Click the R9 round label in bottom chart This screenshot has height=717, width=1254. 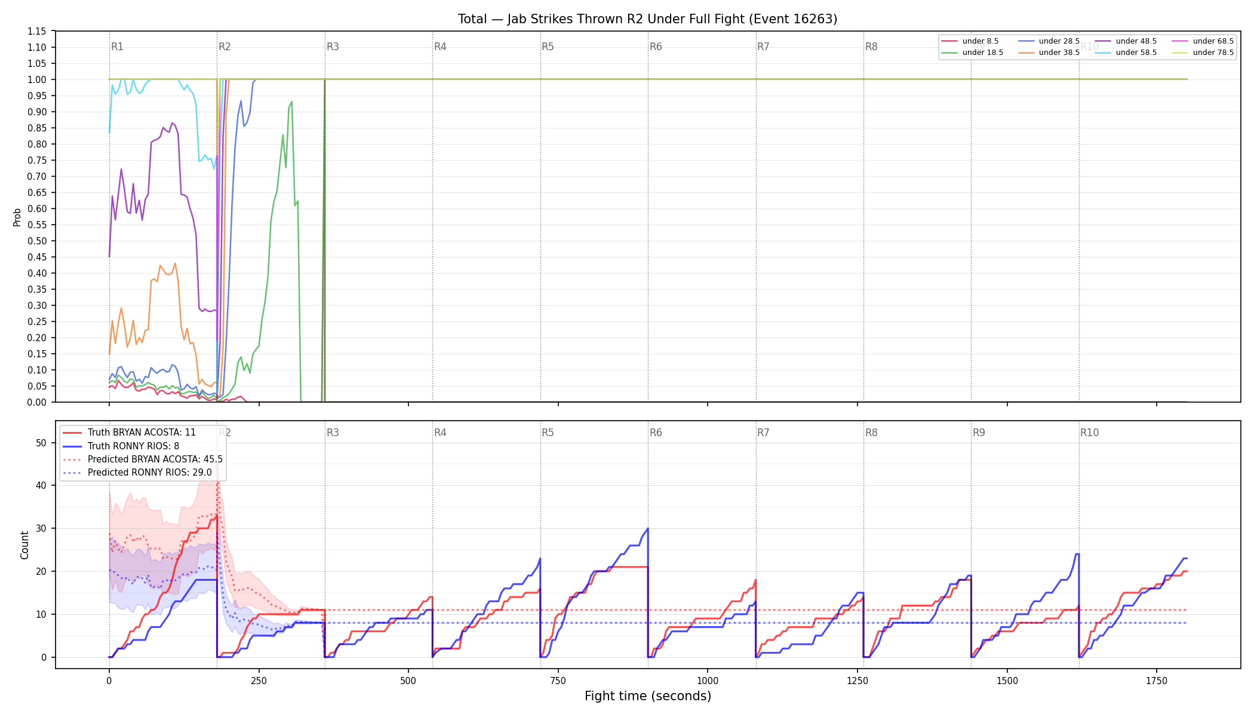979,433
